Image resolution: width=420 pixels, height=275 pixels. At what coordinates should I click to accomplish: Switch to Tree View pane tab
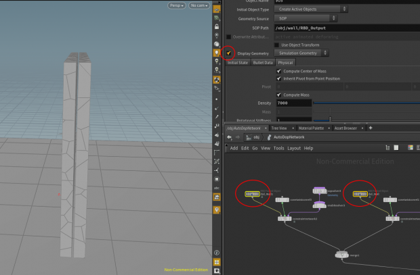pos(279,128)
